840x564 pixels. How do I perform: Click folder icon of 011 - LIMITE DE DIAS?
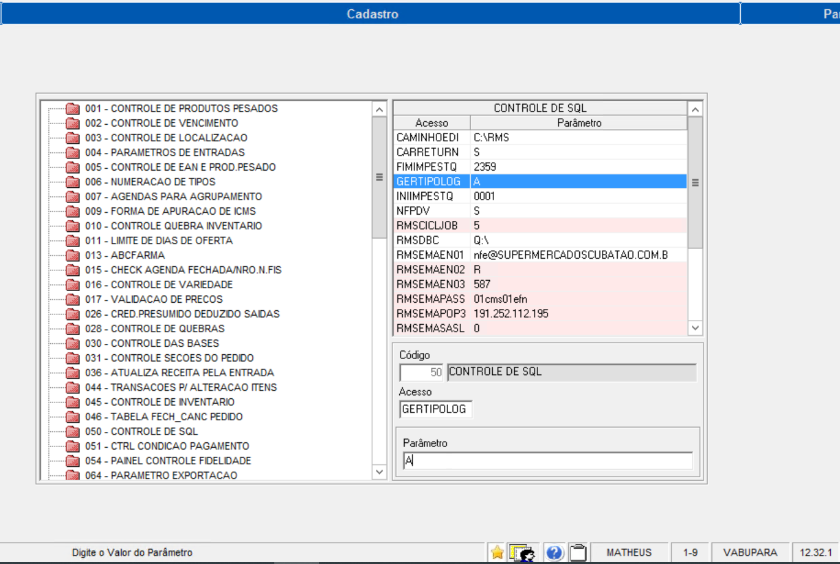pos(73,241)
